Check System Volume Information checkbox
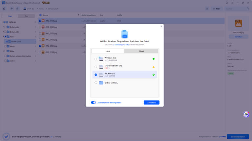 pyautogui.click(x=6, y=56)
